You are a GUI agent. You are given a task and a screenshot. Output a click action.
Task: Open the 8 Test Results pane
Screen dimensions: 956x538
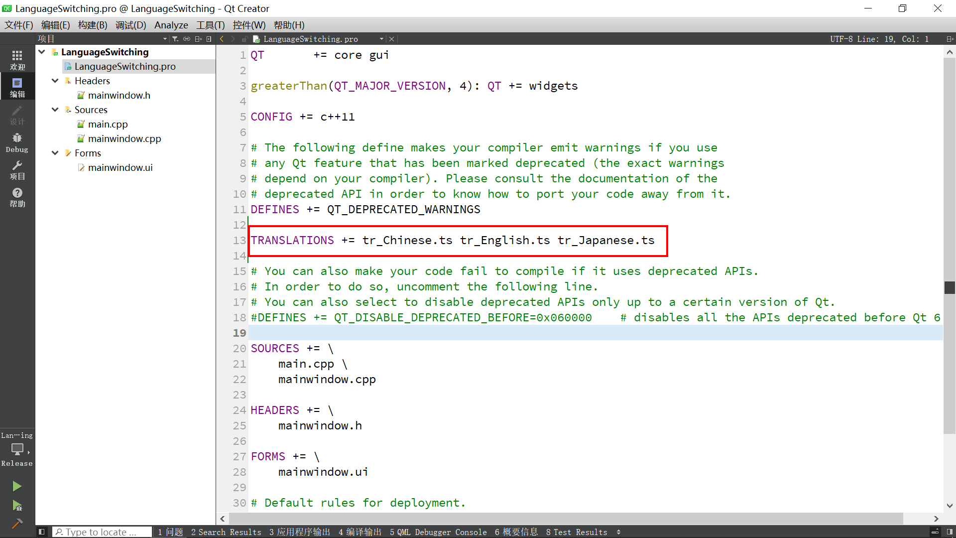577,532
